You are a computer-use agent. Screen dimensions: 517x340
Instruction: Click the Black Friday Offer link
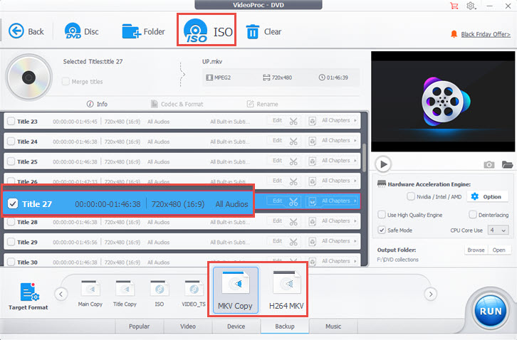486,34
